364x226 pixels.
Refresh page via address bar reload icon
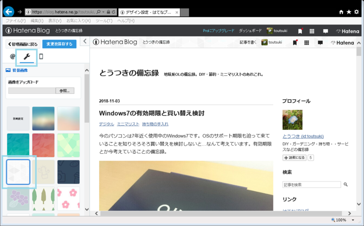(x=113, y=12)
